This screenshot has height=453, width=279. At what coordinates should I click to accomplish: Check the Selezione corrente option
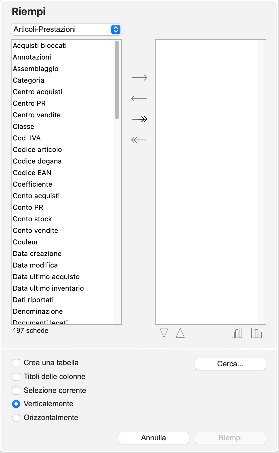point(16,391)
